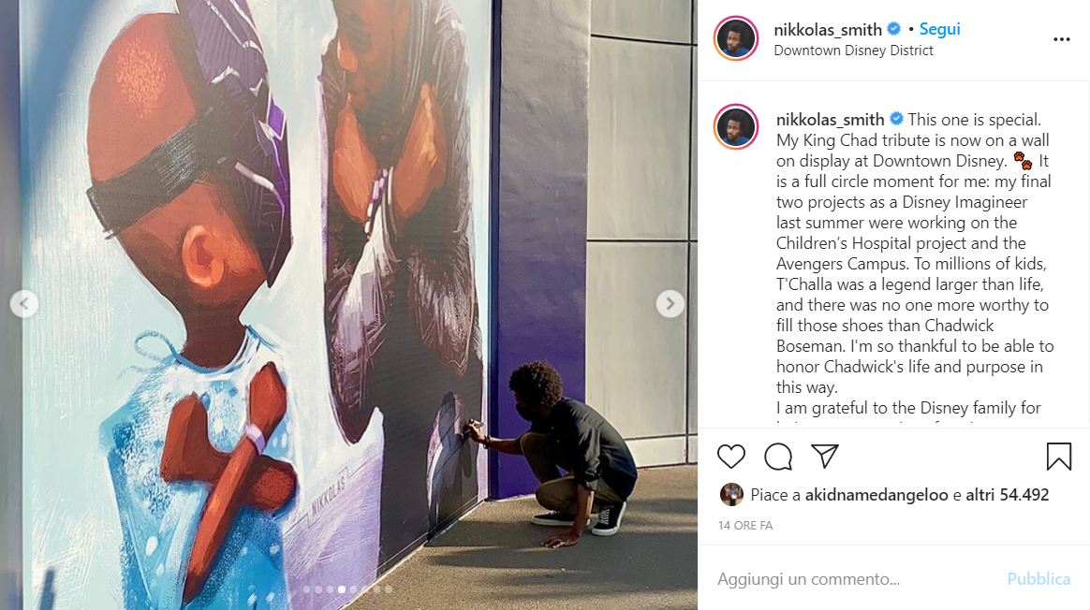This screenshot has width=1090, height=610.
Task: Open comments via speech bubble icon
Action: coord(778,457)
